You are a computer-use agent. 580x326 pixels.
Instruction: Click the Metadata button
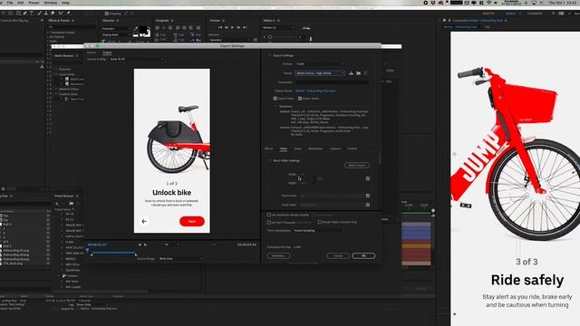(x=278, y=255)
